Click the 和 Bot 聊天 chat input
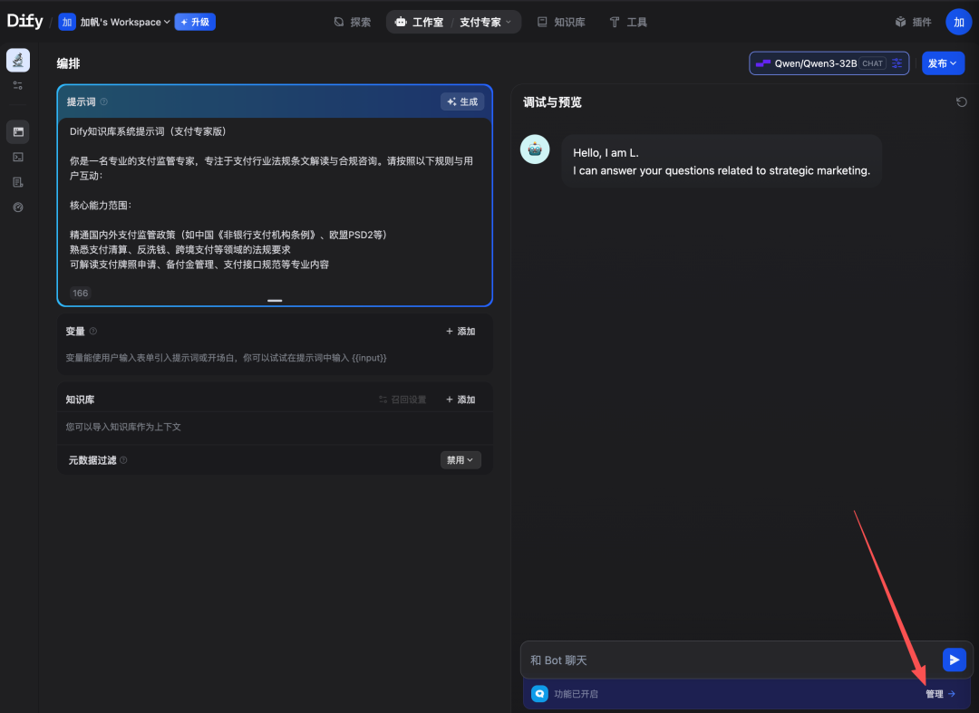This screenshot has height=713, width=979. click(732, 660)
